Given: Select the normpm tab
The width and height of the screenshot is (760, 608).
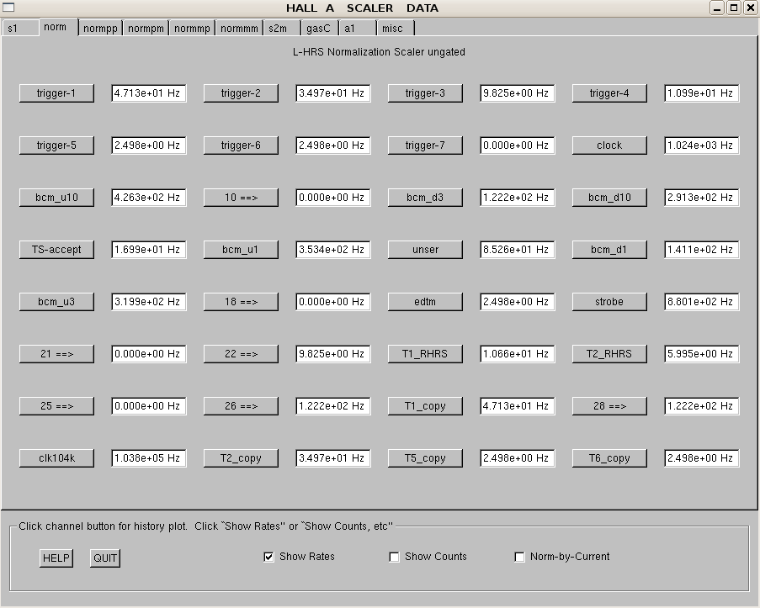Looking at the screenshot, I should point(146,28).
